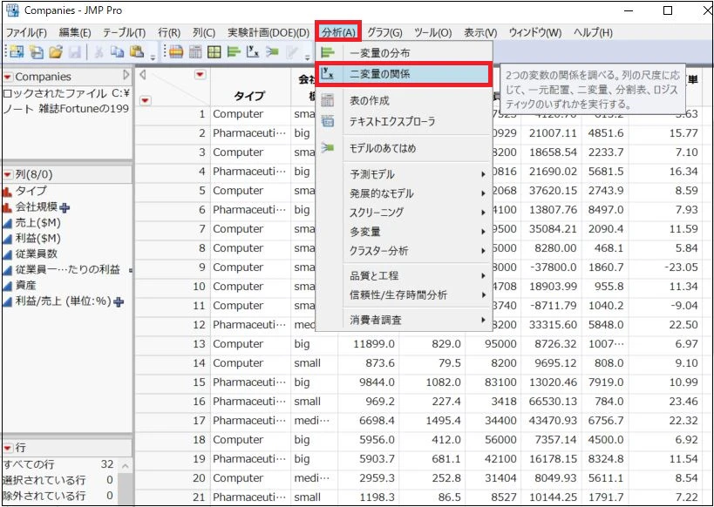Click the New Script toolbar icon
Image resolution: width=714 pixels, height=507 pixels.
tap(36, 52)
